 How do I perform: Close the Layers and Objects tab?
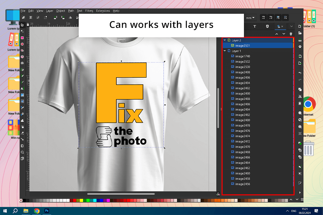(282, 26)
